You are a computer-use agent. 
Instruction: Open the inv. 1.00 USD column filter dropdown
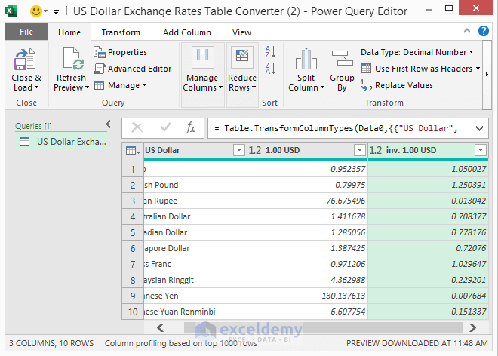point(481,150)
